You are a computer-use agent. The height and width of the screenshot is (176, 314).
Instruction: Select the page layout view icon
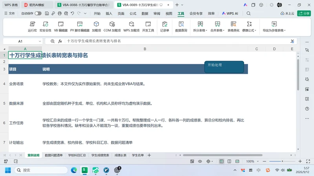tap(229, 161)
